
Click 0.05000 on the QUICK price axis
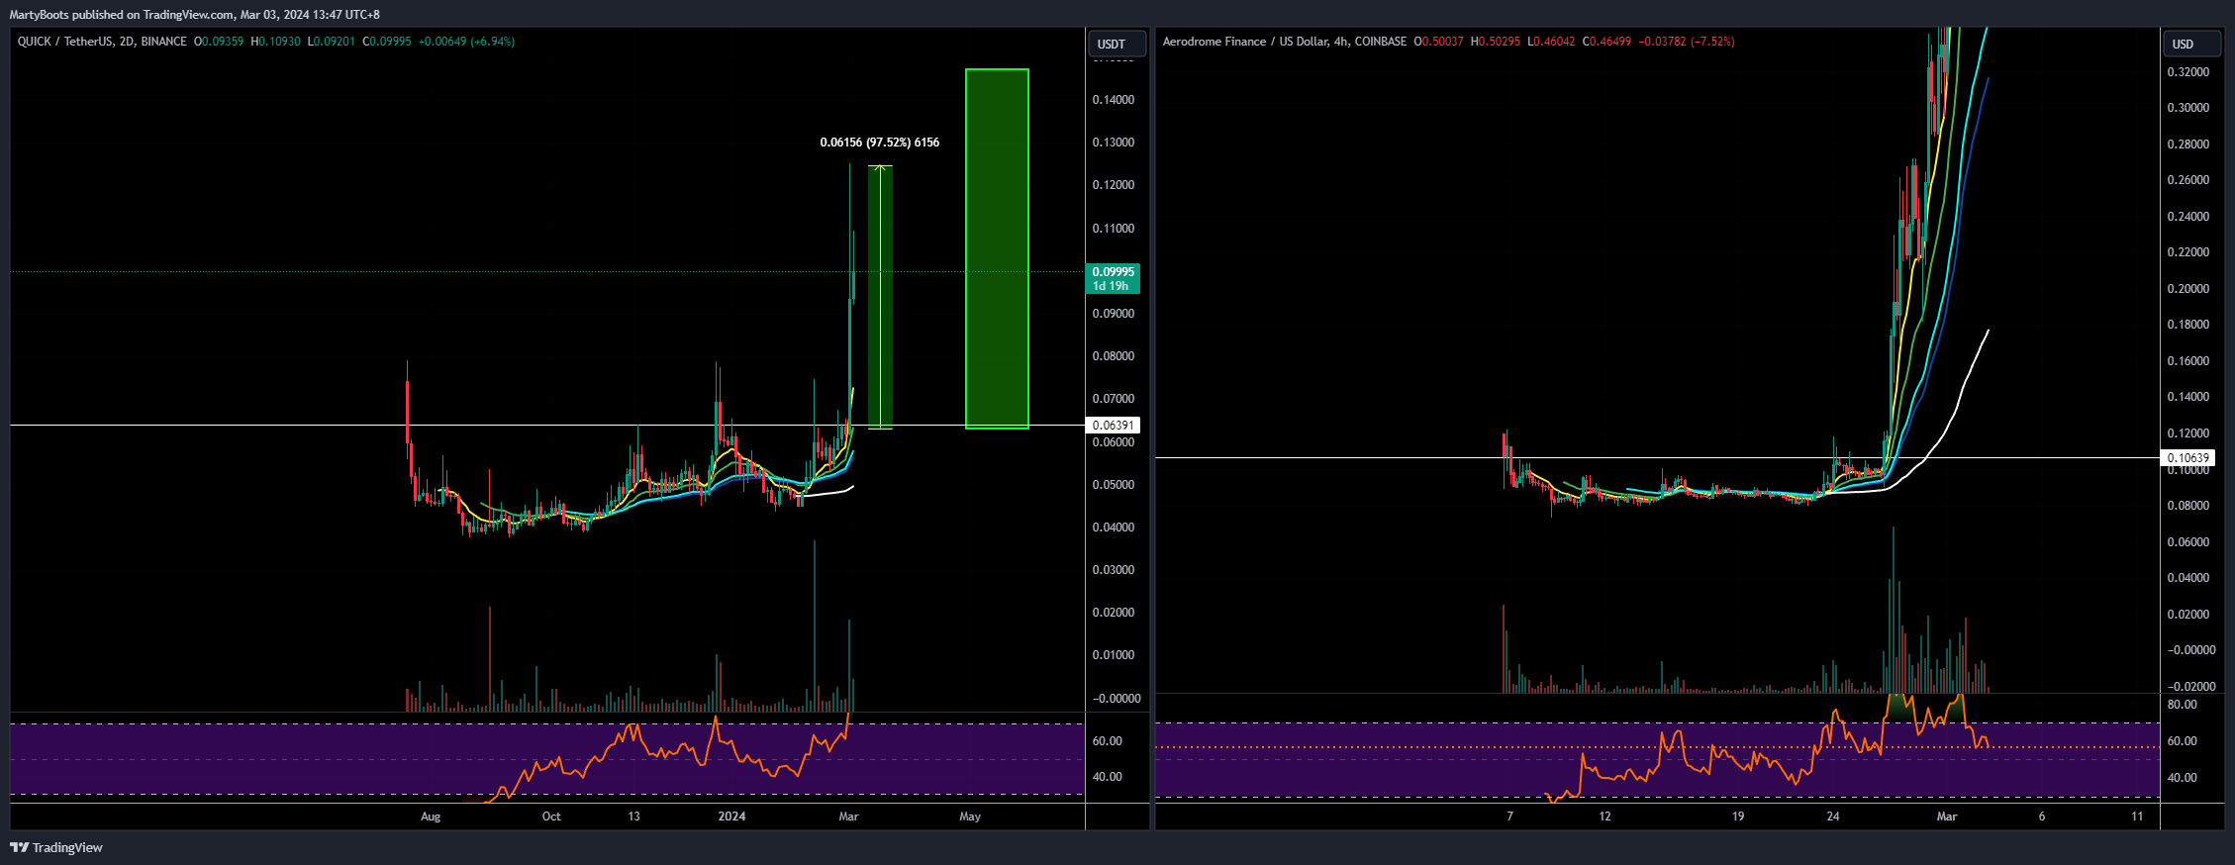[x=1114, y=485]
